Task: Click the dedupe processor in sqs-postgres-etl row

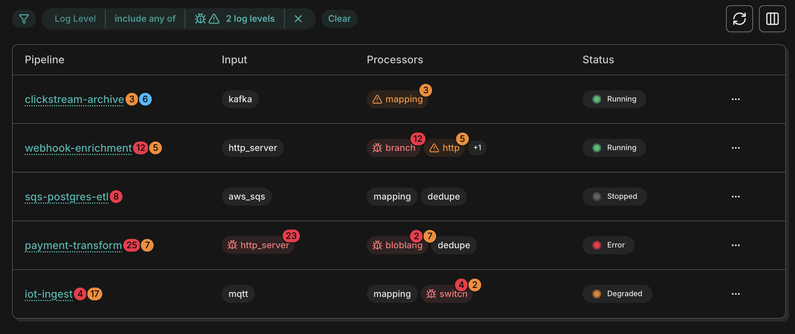Action: click(x=444, y=197)
